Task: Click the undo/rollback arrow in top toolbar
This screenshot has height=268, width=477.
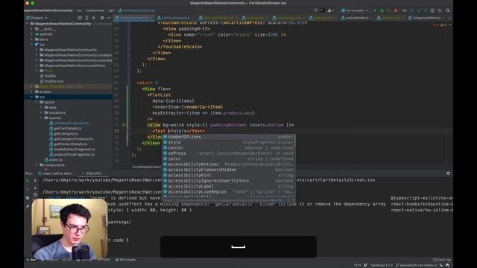Action: point(440,10)
